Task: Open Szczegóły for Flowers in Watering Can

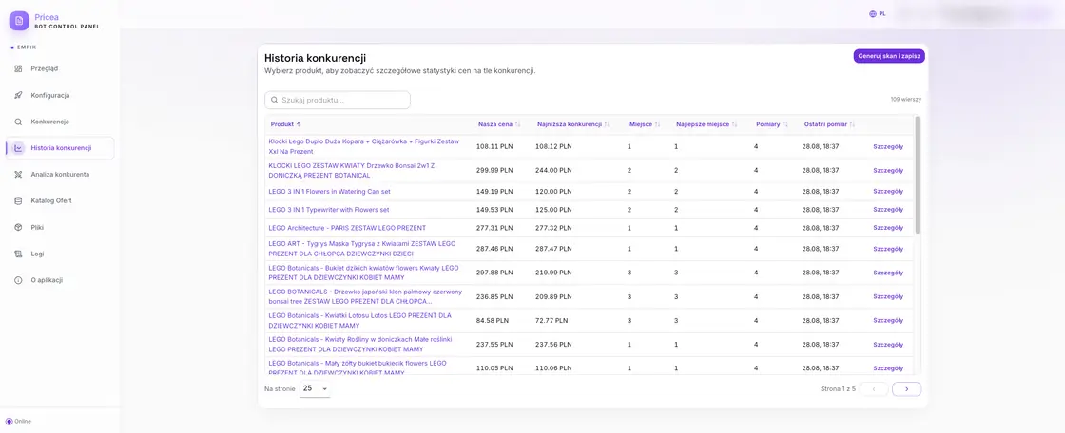Action: coord(888,192)
